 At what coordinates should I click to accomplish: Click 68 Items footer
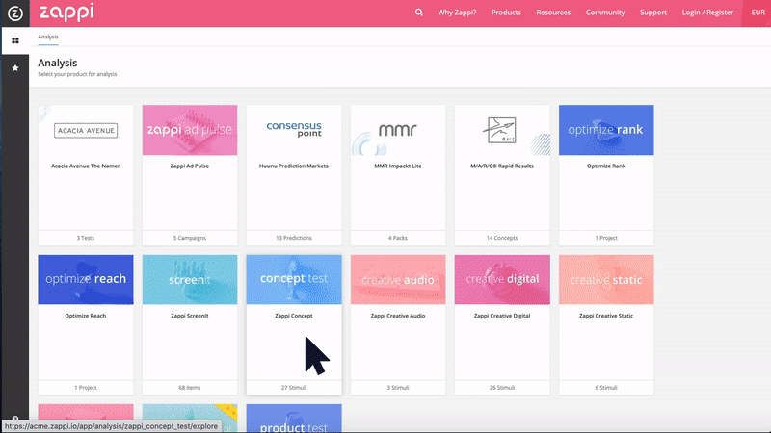tap(190, 388)
